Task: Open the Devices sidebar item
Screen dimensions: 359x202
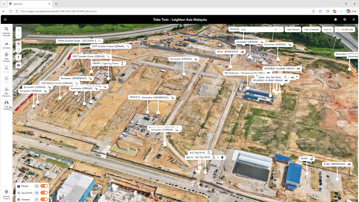Action: click(6, 69)
